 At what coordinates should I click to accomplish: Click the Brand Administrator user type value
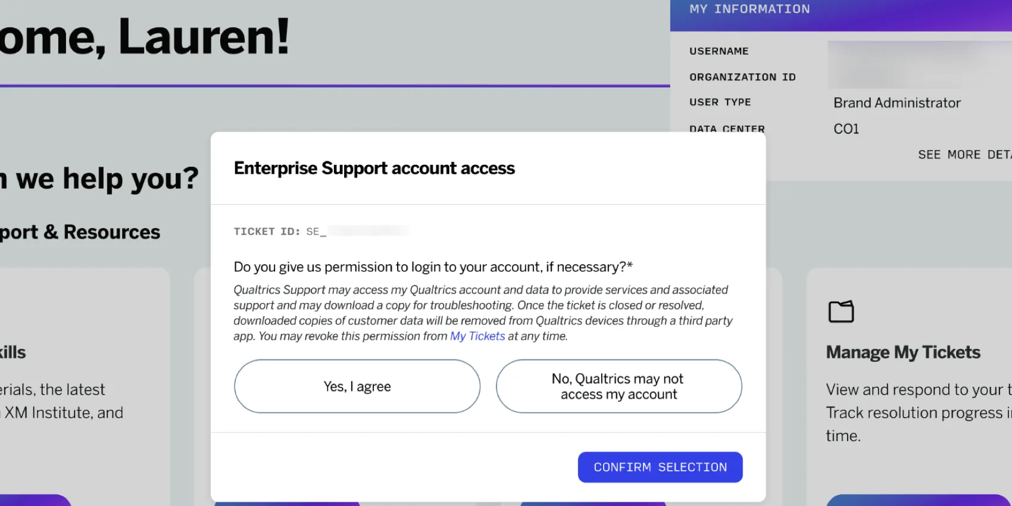point(897,102)
